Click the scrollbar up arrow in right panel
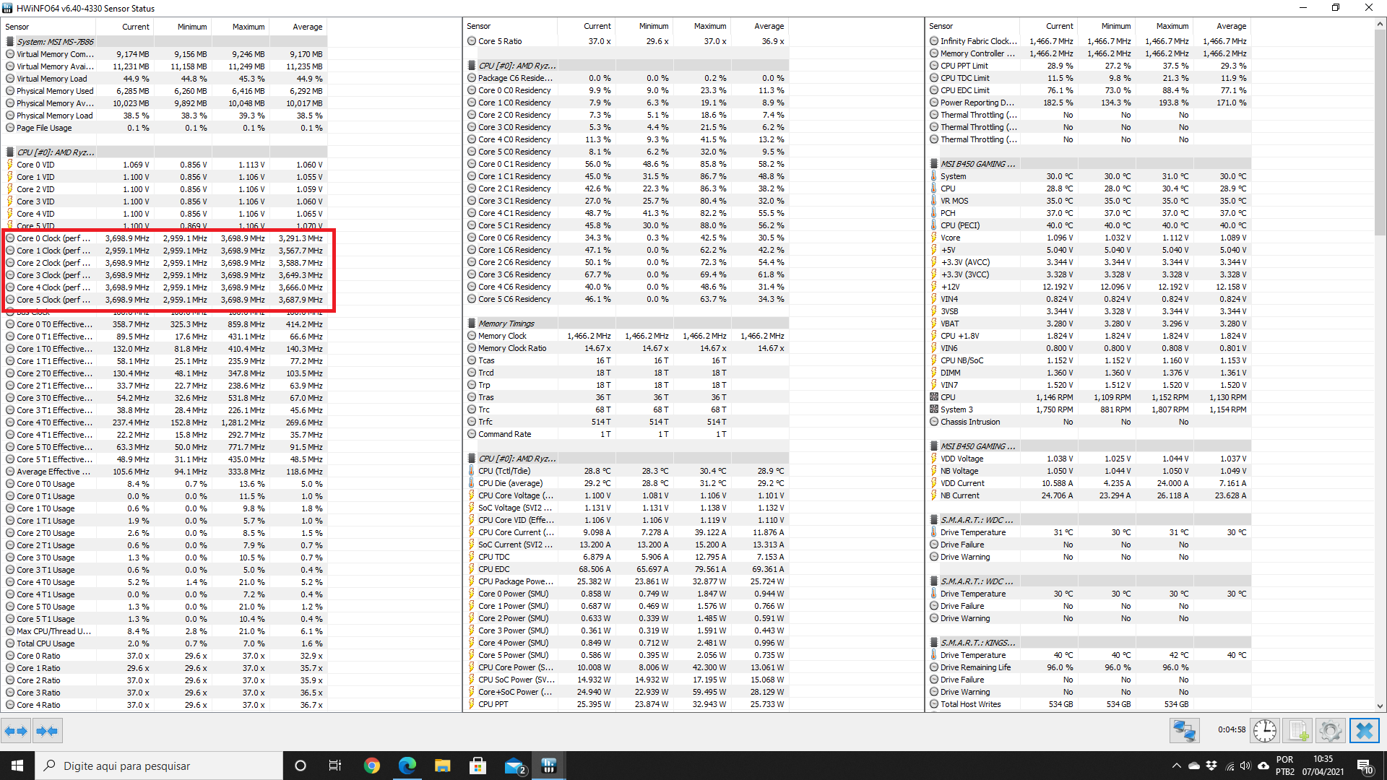Viewport: 1387px width, 780px height. [x=1380, y=24]
